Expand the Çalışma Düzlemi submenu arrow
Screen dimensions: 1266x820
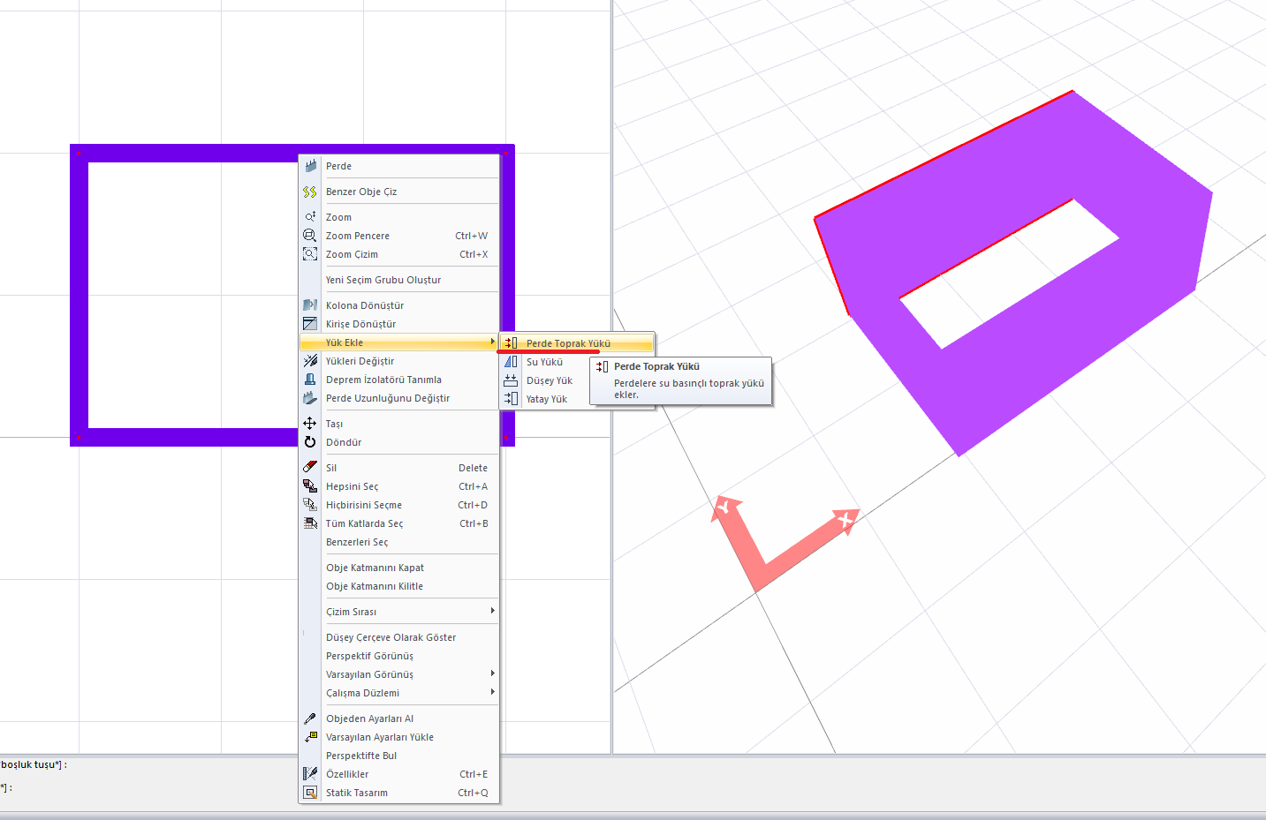tap(492, 692)
